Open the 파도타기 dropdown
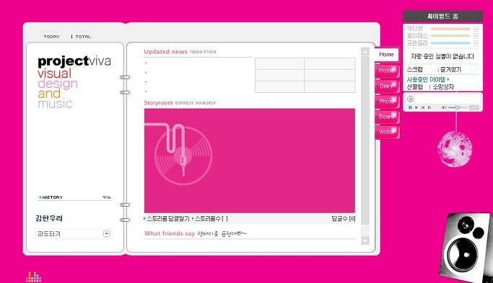Image resolution: width=493 pixels, height=283 pixels. 107,234
